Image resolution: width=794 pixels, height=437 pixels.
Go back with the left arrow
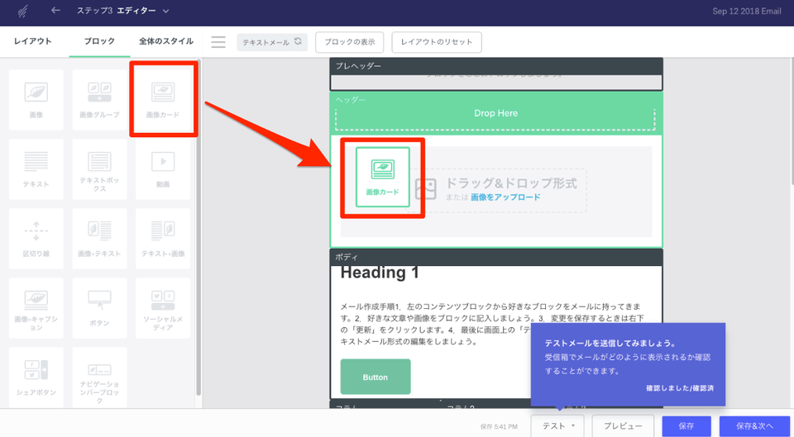pos(55,11)
